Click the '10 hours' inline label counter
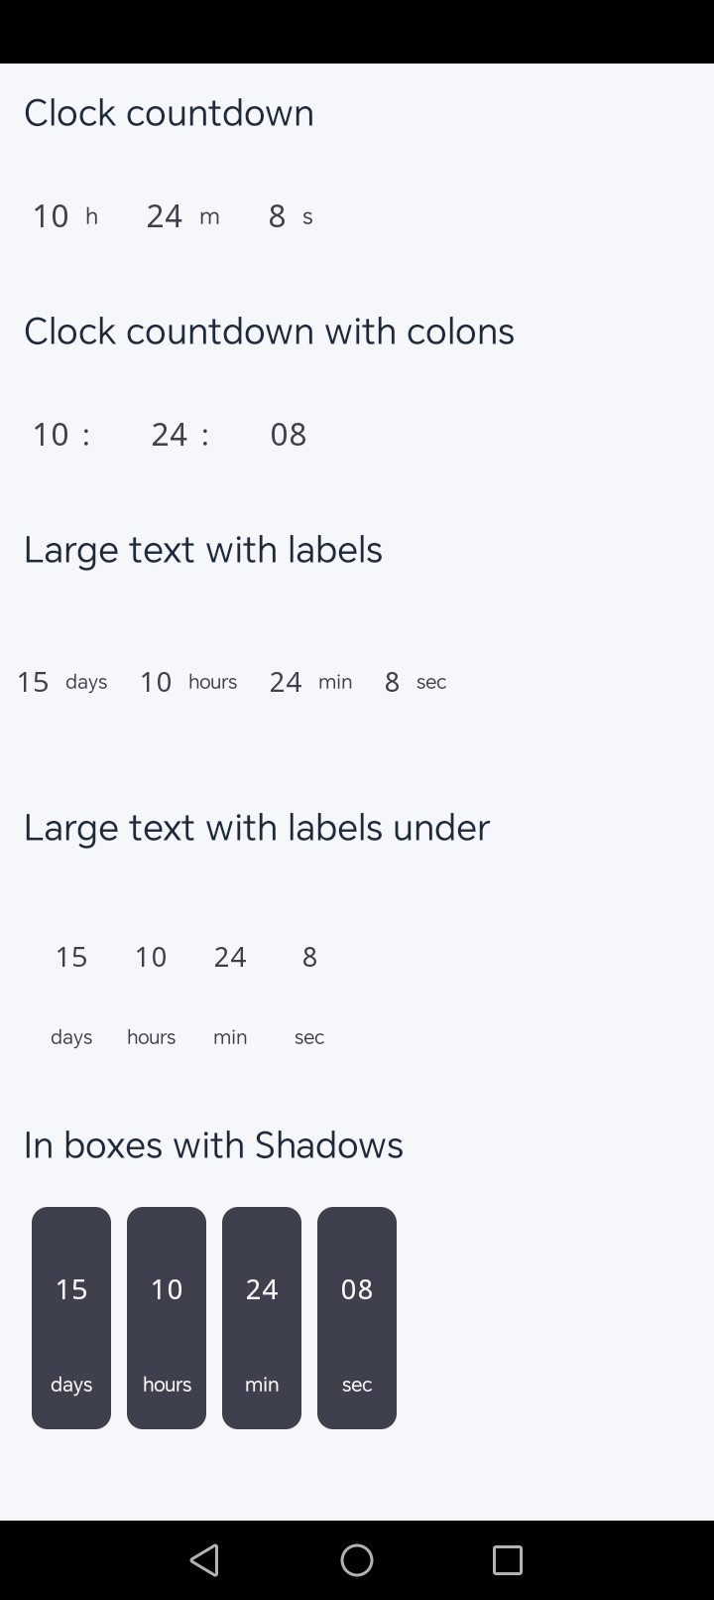The height and width of the screenshot is (1600, 714). coord(187,682)
